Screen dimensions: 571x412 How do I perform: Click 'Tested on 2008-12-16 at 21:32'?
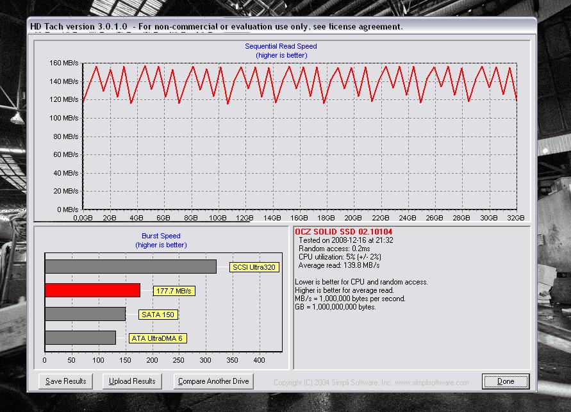346,240
